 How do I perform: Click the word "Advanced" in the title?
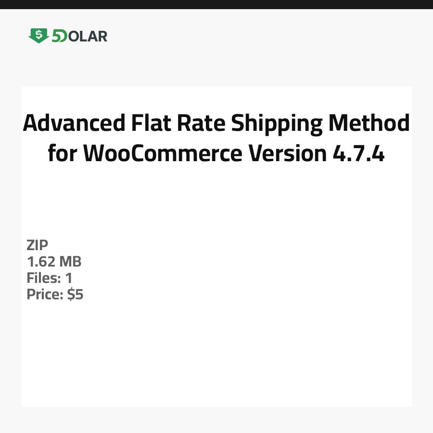(x=74, y=124)
